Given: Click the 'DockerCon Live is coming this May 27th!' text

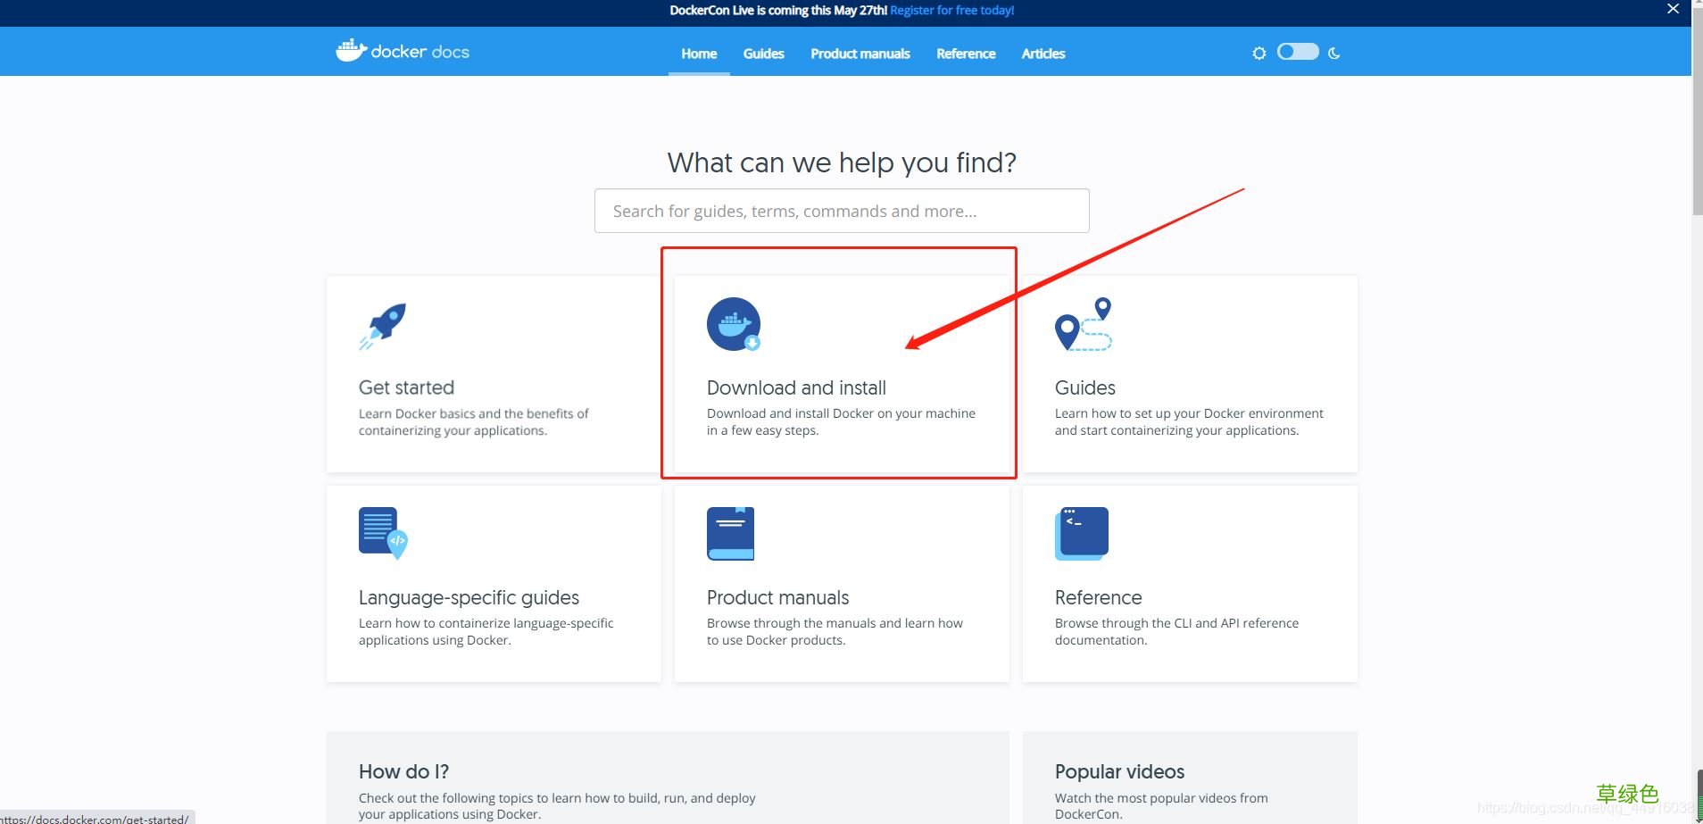Looking at the screenshot, I should (778, 11).
